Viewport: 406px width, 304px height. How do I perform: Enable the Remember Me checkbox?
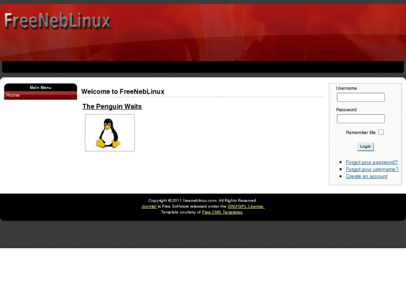point(381,132)
